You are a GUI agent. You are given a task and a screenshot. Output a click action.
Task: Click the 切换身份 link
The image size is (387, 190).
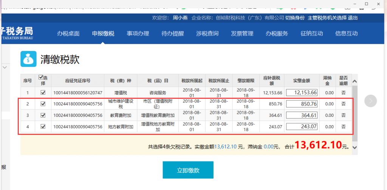pyautogui.click(x=295, y=18)
